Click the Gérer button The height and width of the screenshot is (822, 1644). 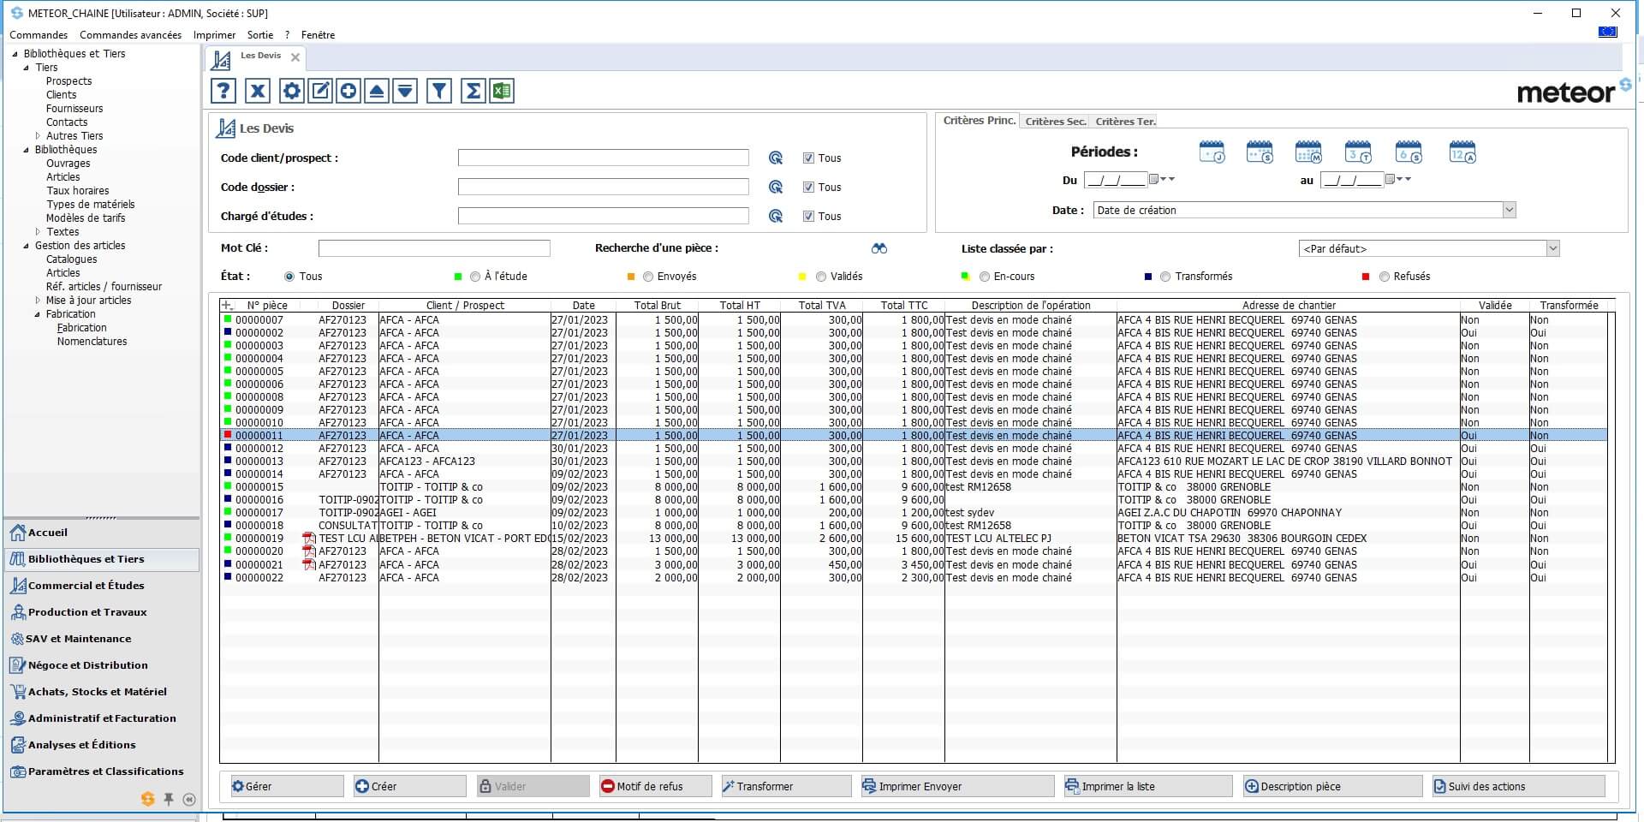(x=287, y=786)
